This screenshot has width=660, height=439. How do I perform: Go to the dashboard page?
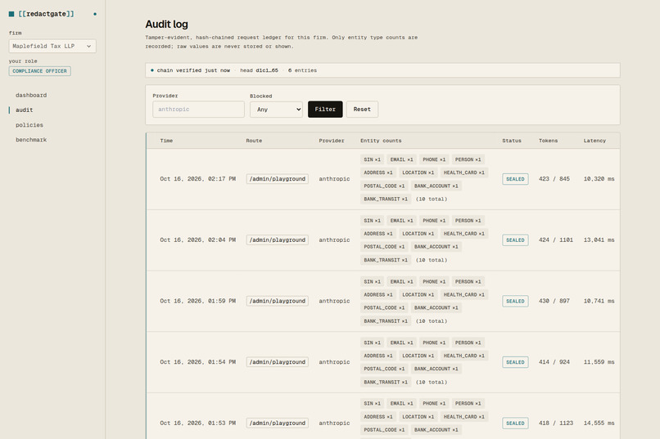(31, 96)
